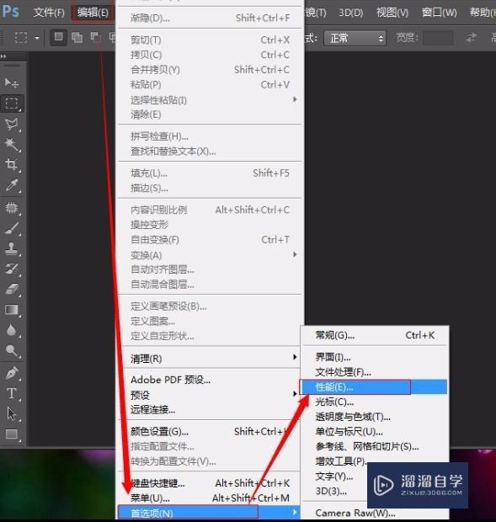Click swap width and height icon
Viewport: 496px width, 522px height.
pos(471,38)
